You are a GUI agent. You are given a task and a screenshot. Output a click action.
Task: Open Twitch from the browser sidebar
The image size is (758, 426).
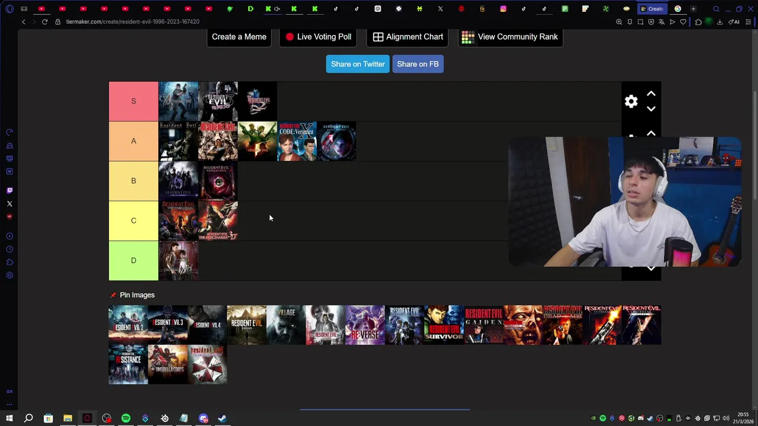point(9,191)
